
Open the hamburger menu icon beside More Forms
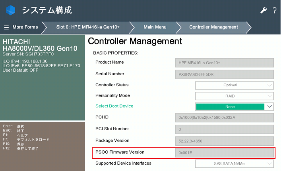[6, 27]
